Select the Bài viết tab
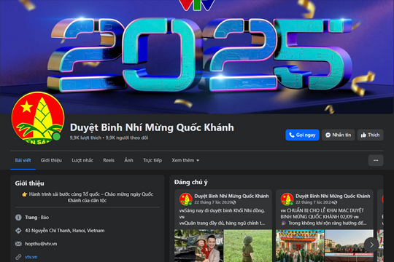394x262 pixels. click(x=23, y=160)
